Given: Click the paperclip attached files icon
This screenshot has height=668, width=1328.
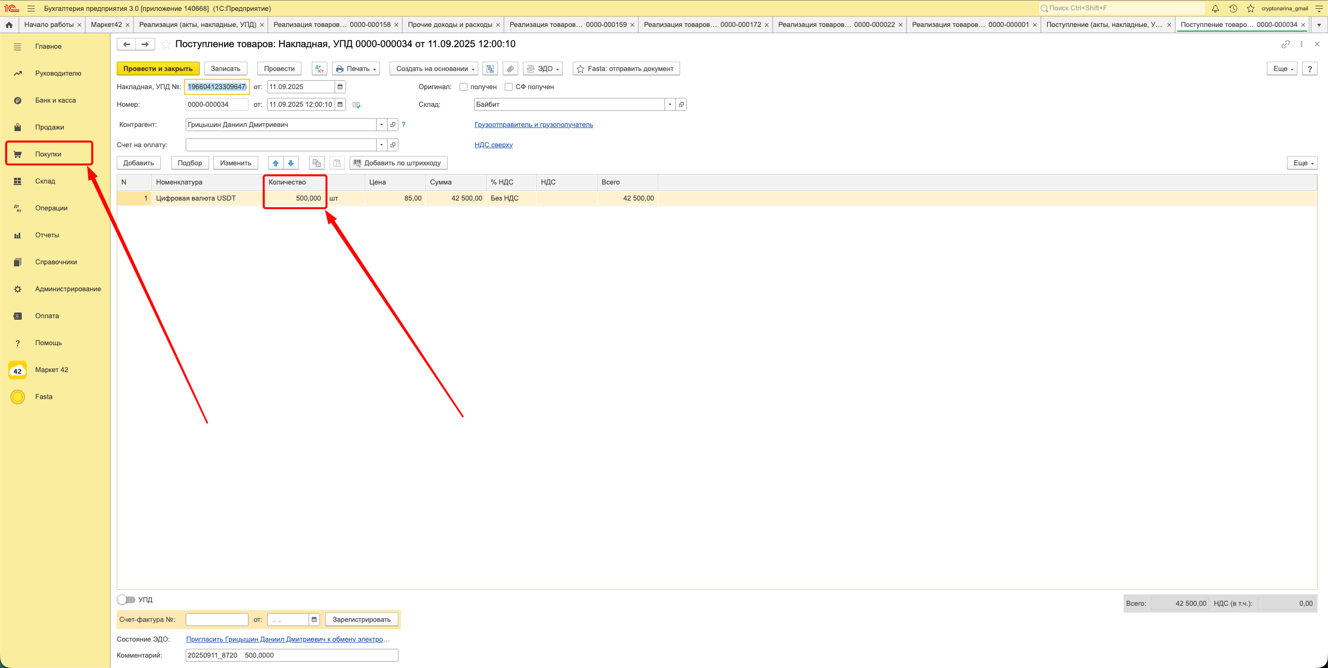Looking at the screenshot, I should (x=510, y=68).
